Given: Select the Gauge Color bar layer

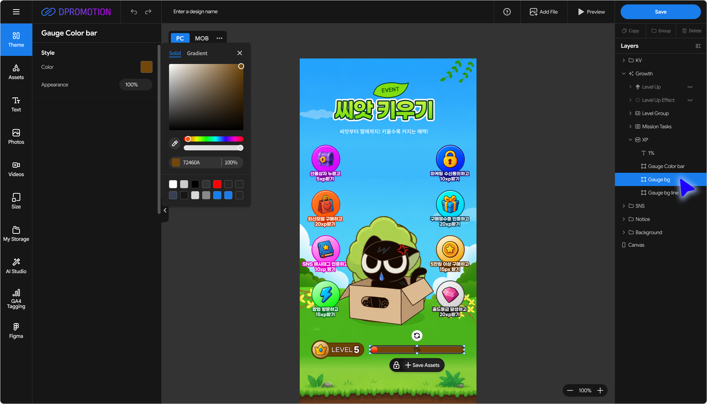Looking at the screenshot, I should pyautogui.click(x=661, y=166).
